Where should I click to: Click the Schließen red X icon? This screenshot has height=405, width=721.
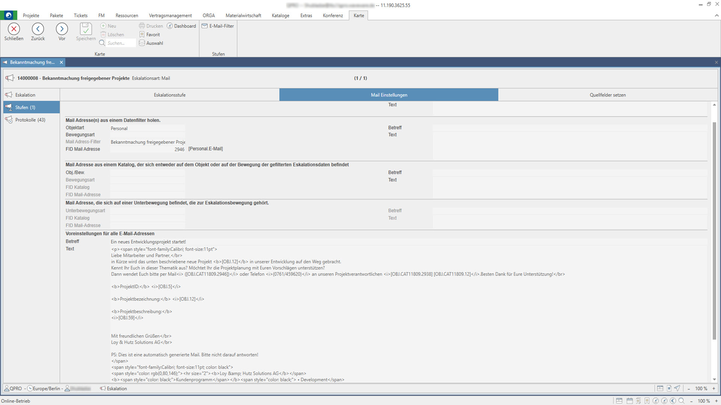point(14,29)
